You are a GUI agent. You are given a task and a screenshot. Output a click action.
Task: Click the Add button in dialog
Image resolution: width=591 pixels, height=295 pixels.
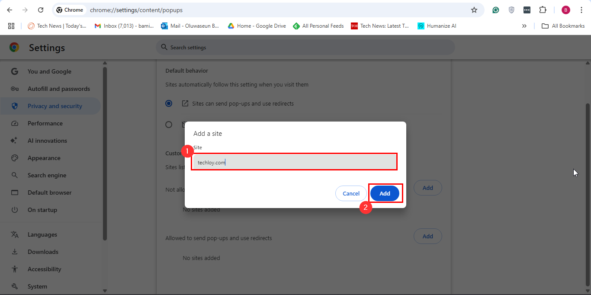click(x=385, y=193)
